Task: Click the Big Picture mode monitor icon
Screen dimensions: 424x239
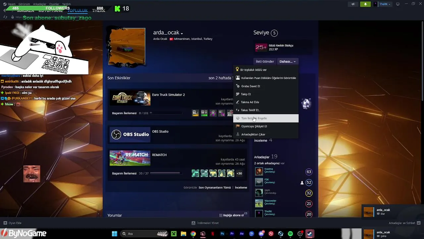Action: [398, 4]
